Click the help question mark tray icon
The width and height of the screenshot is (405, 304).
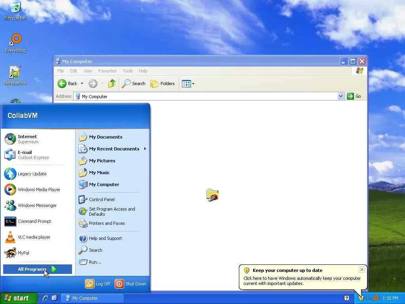[346, 298]
